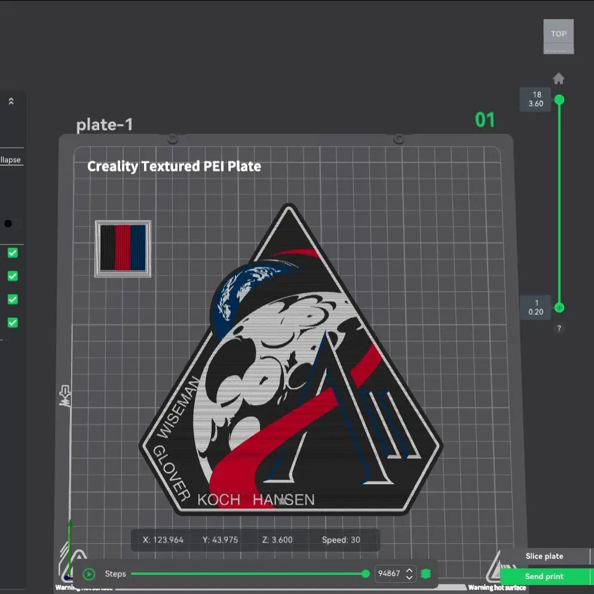Uncheck the first green checkbox in the left panel
594x594 pixels.
point(13,253)
